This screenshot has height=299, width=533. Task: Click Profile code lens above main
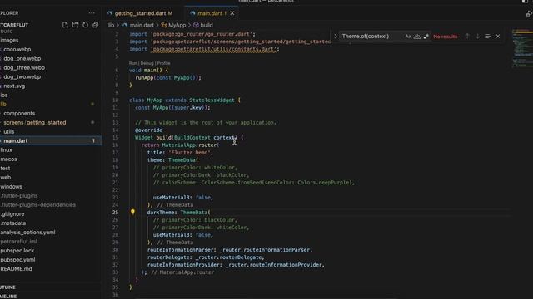coord(163,63)
